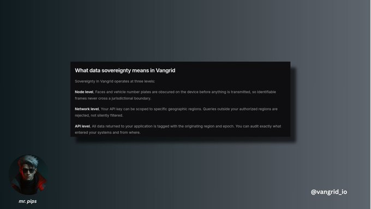Click the bold 'API level' label

pyautogui.click(x=82, y=127)
